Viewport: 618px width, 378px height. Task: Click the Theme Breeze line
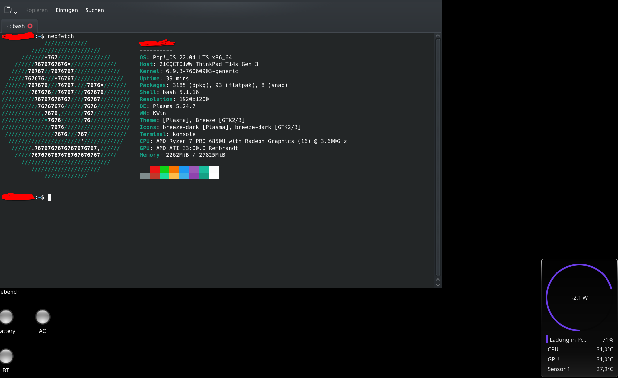pos(192,120)
